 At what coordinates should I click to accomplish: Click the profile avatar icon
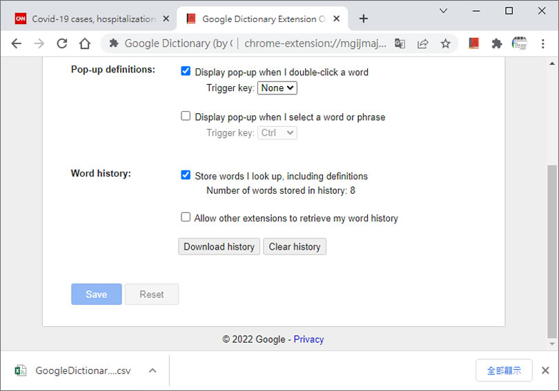pyautogui.click(x=520, y=43)
